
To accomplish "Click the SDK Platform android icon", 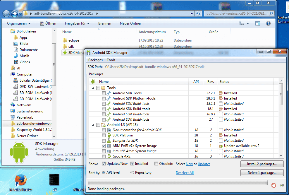I will [109, 135].
